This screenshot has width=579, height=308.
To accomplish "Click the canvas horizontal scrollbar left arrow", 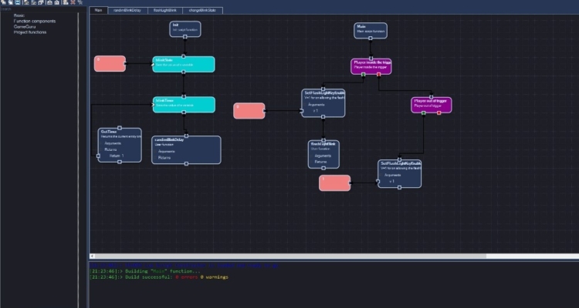I will click(93, 256).
